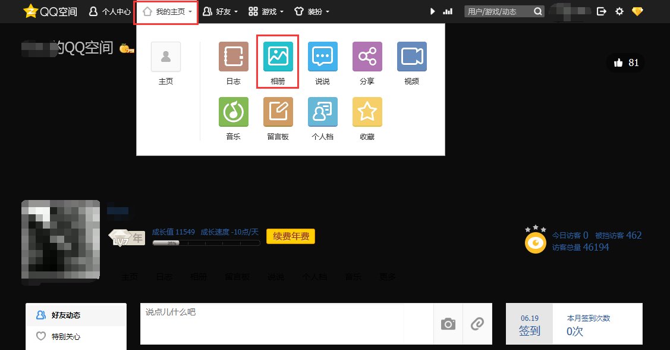Expand the 好友 (Friends) dropdown
Screen dimensions: 670x350
(220, 11)
